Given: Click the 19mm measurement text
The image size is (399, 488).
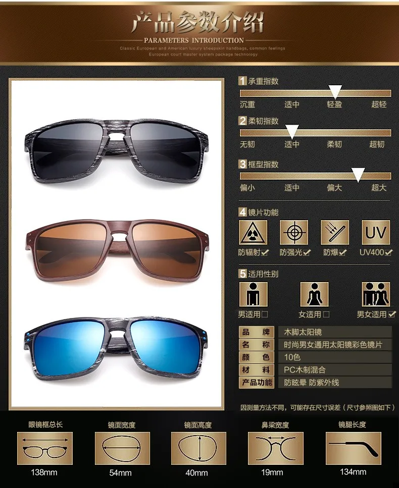Looking at the screenshot, I should 272,472.
